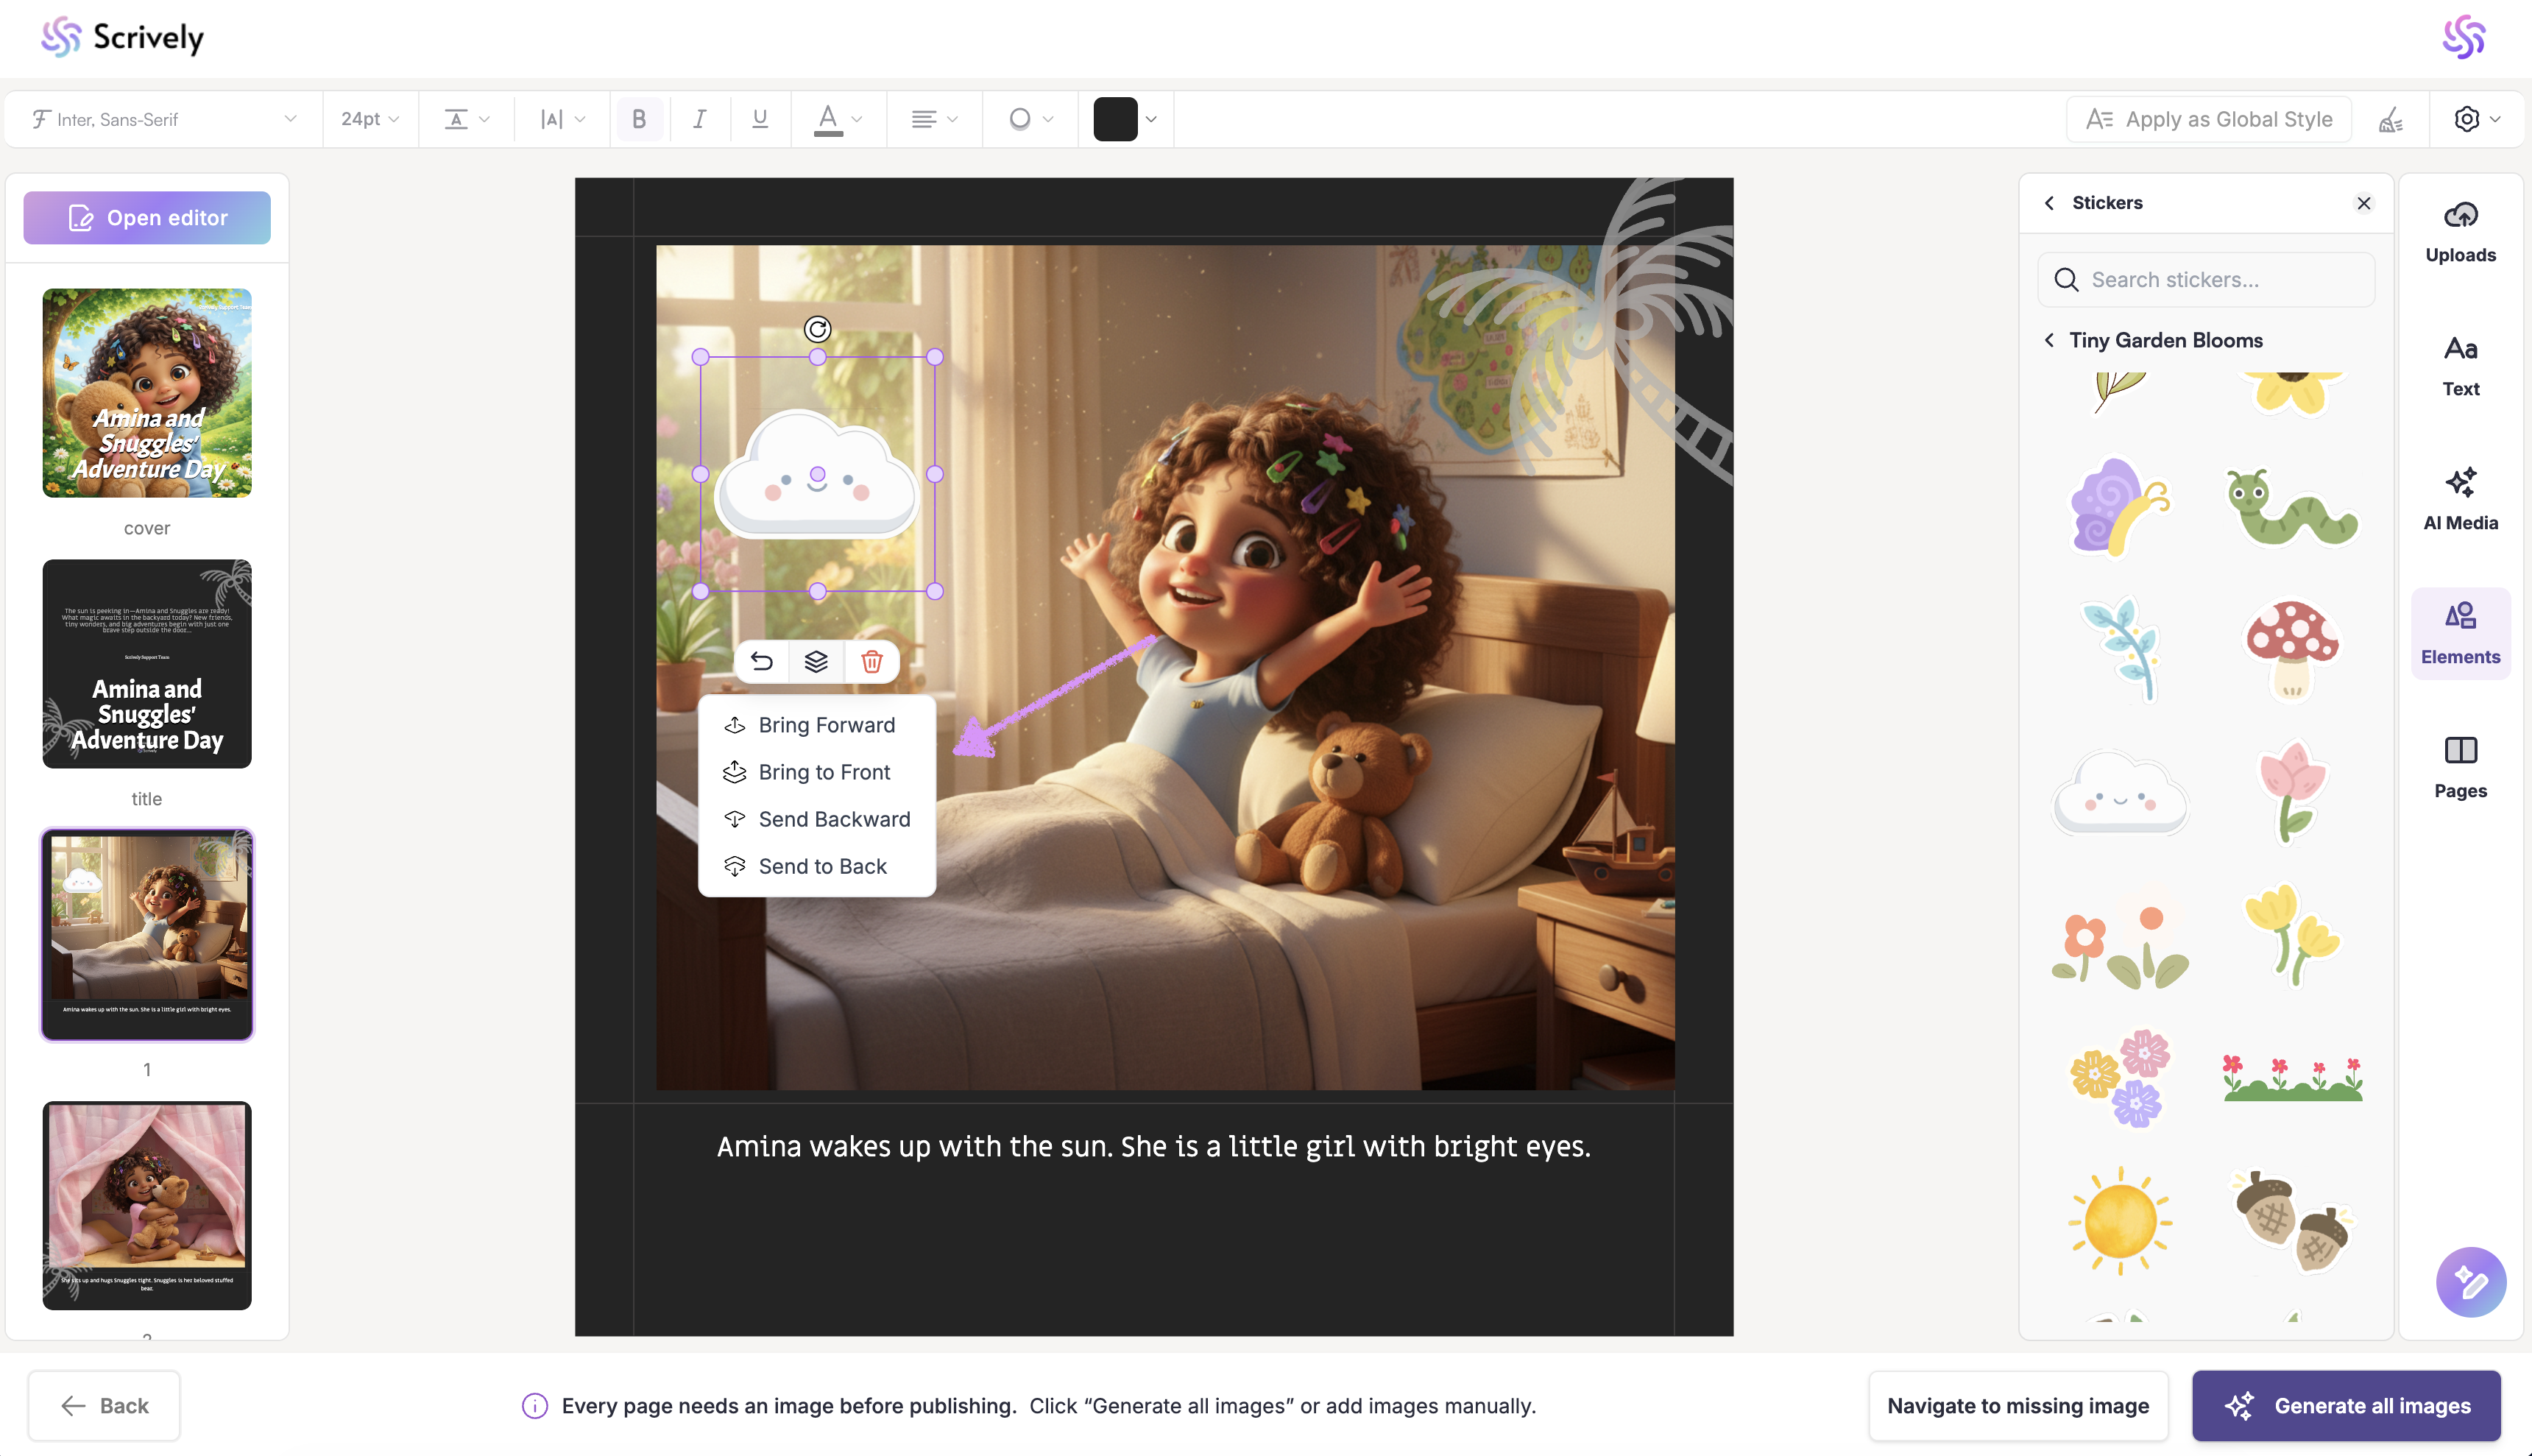Image resolution: width=2532 pixels, height=1456 pixels.
Task: Select Send to Back menu option
Action: tap(821, 866)
